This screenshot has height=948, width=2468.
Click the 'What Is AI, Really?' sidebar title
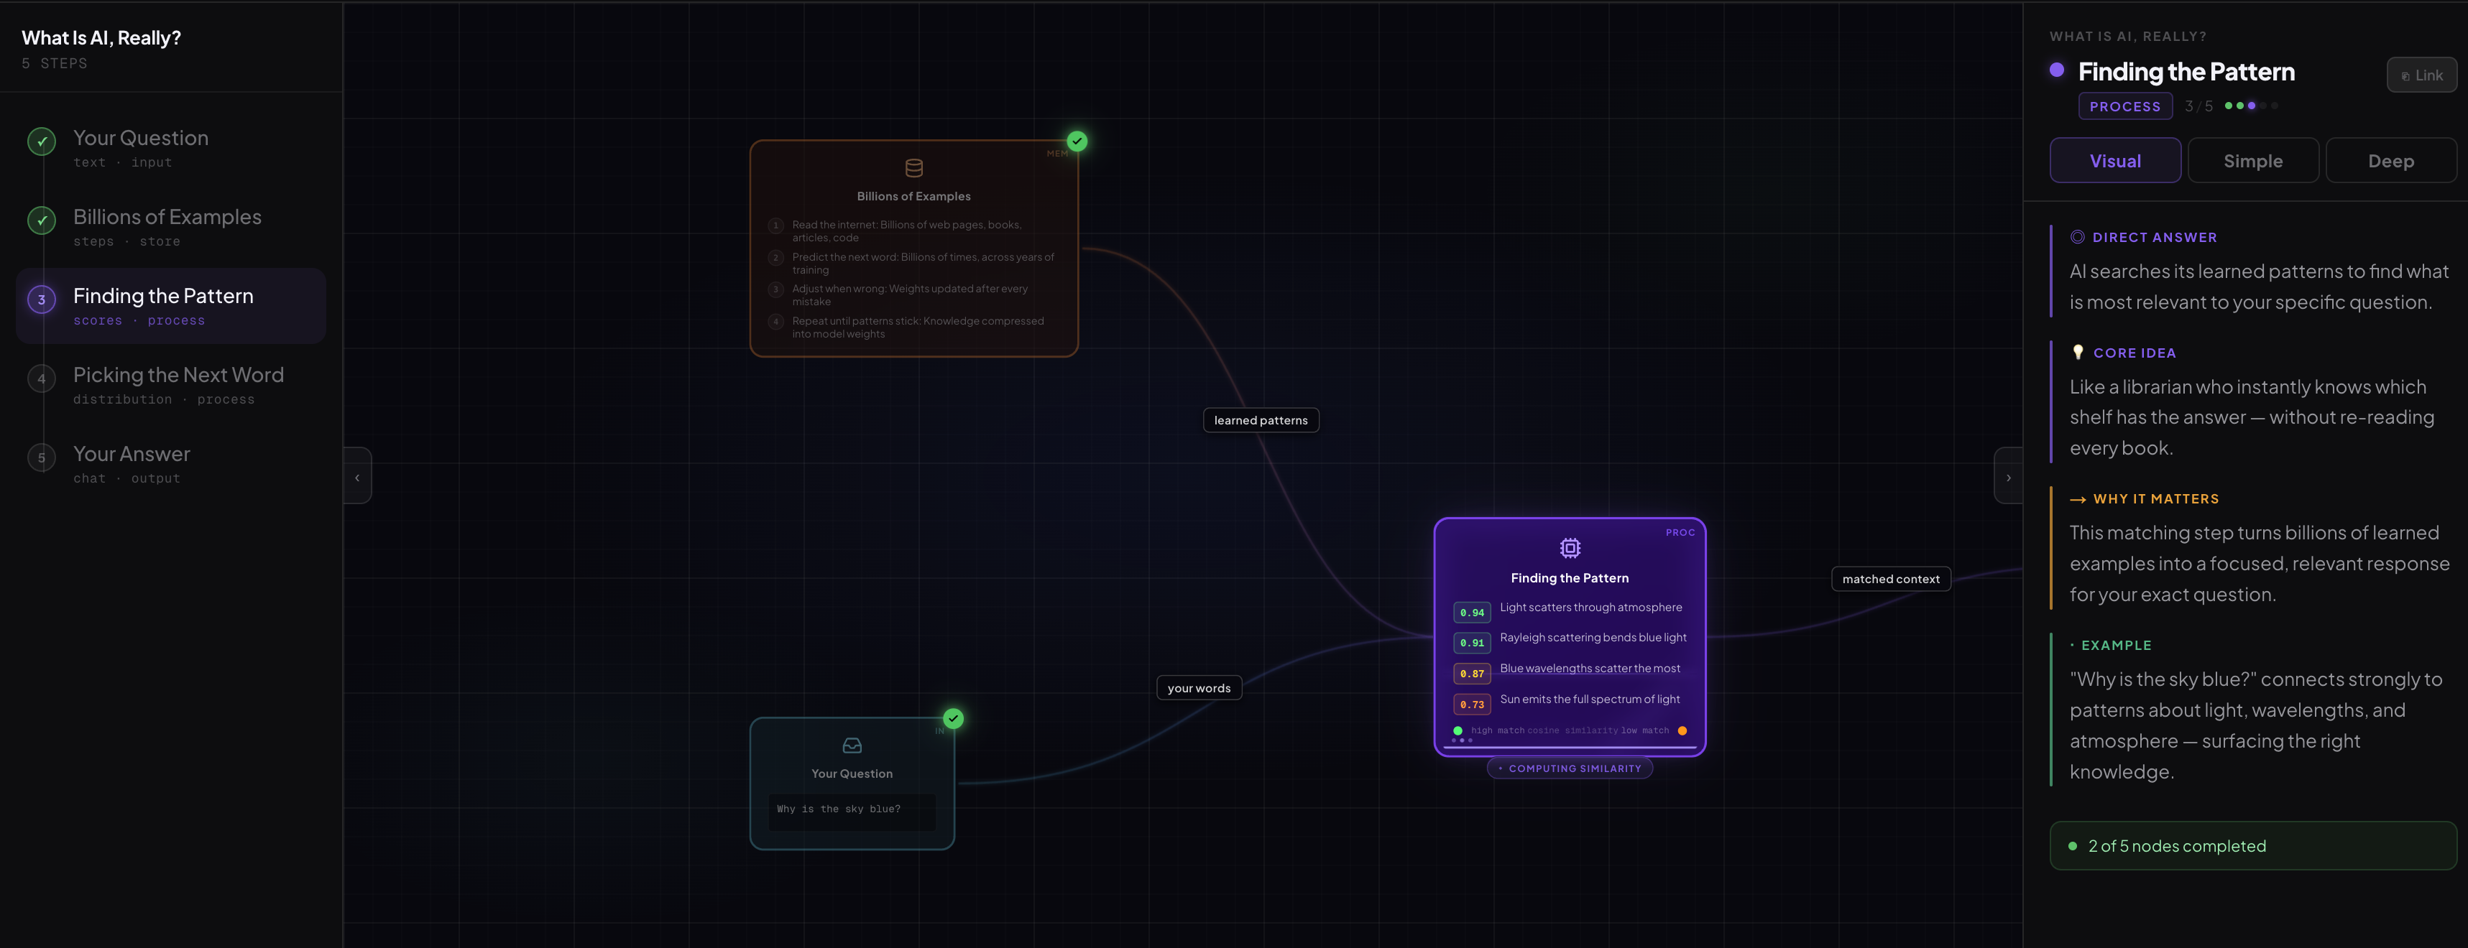101,37
